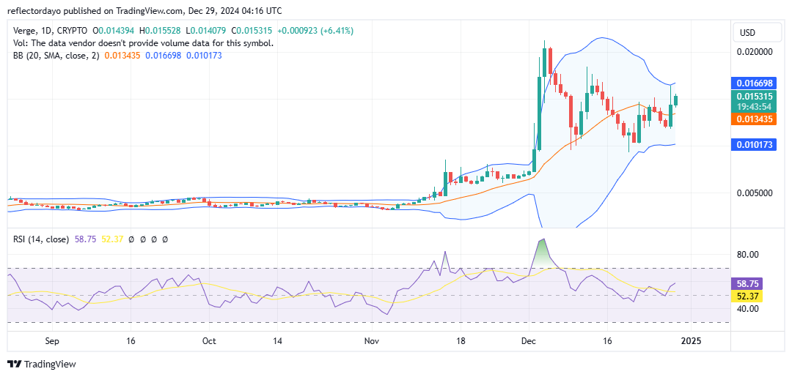Image resolution: width=792 pixels, height=377 pixels.
Task: Click the 2025 label on time axis
Action: [x=691, y=340]
